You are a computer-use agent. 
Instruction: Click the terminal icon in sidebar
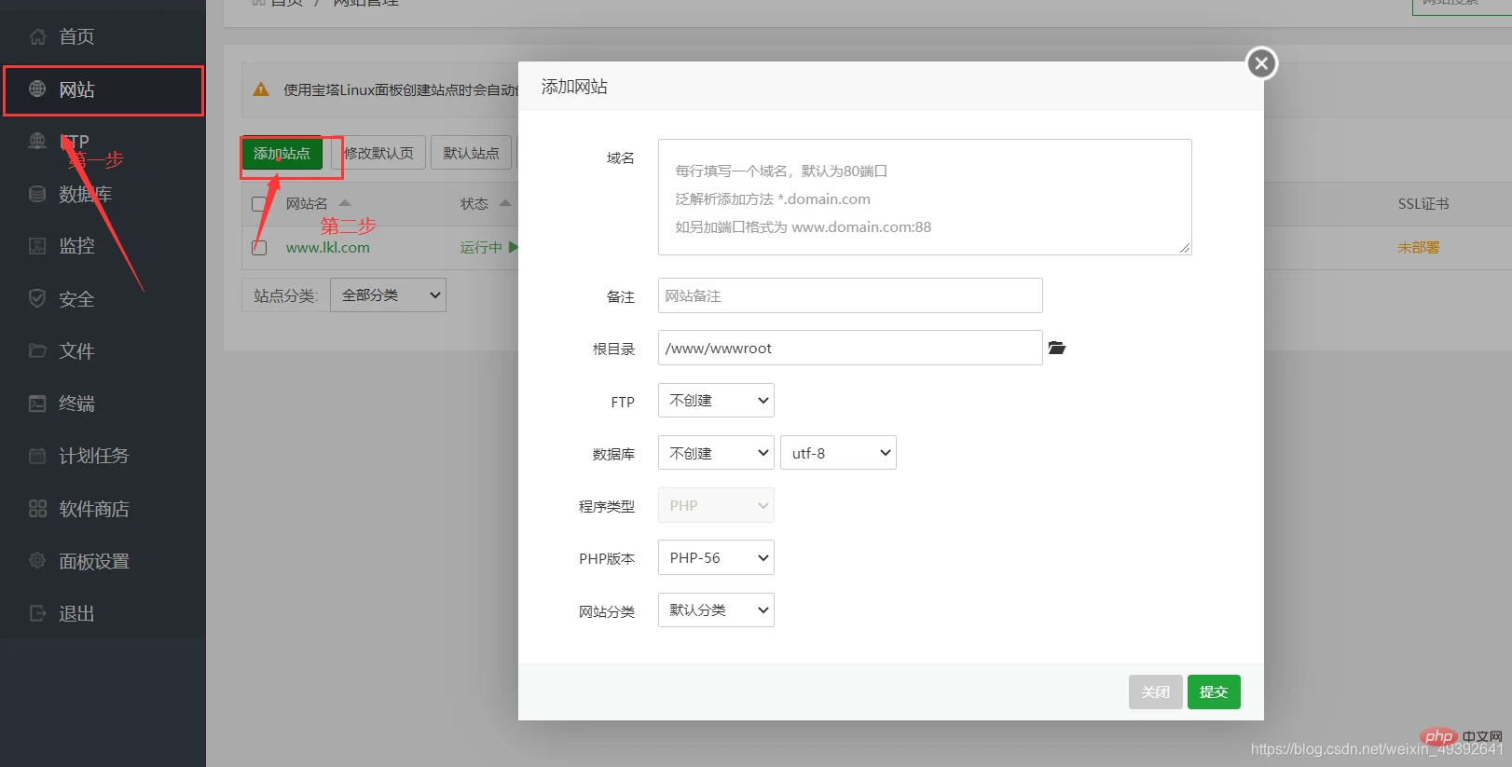(37, 404)
